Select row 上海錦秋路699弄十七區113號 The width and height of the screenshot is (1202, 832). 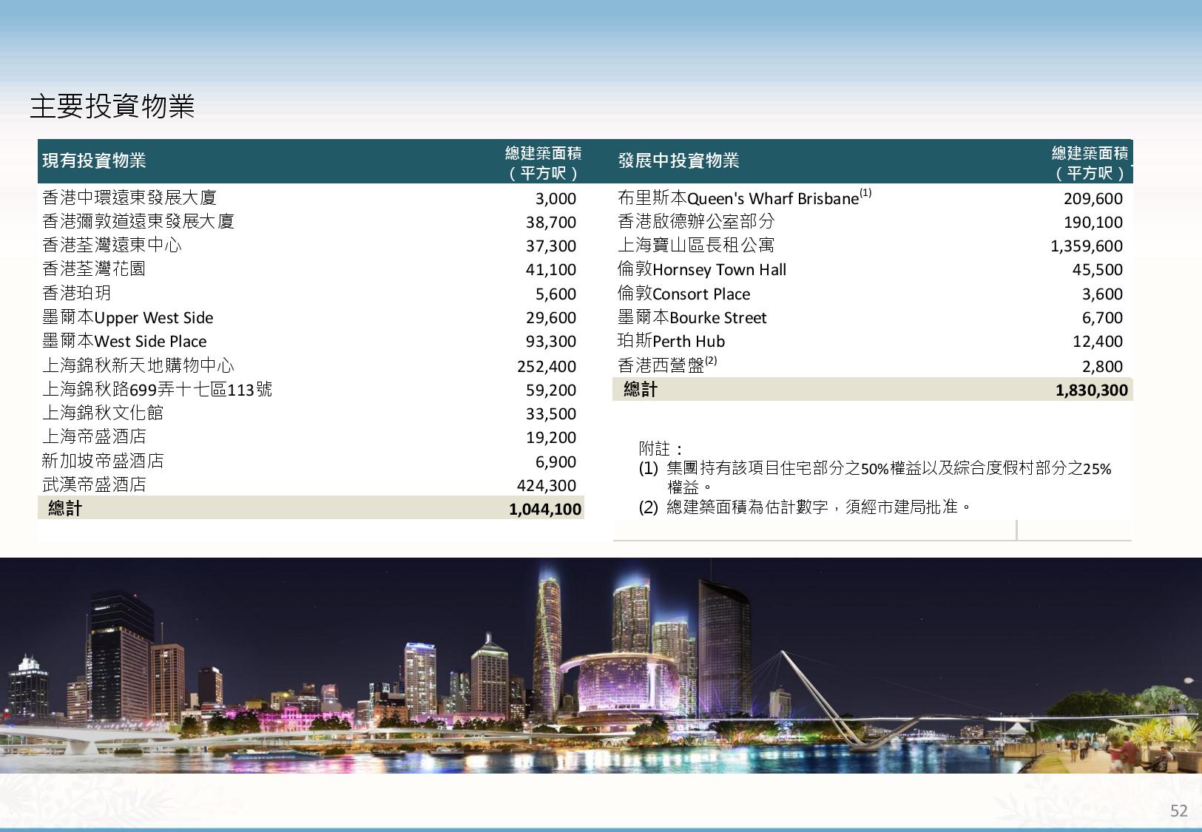pyautogui.click(x=311, y=389)
